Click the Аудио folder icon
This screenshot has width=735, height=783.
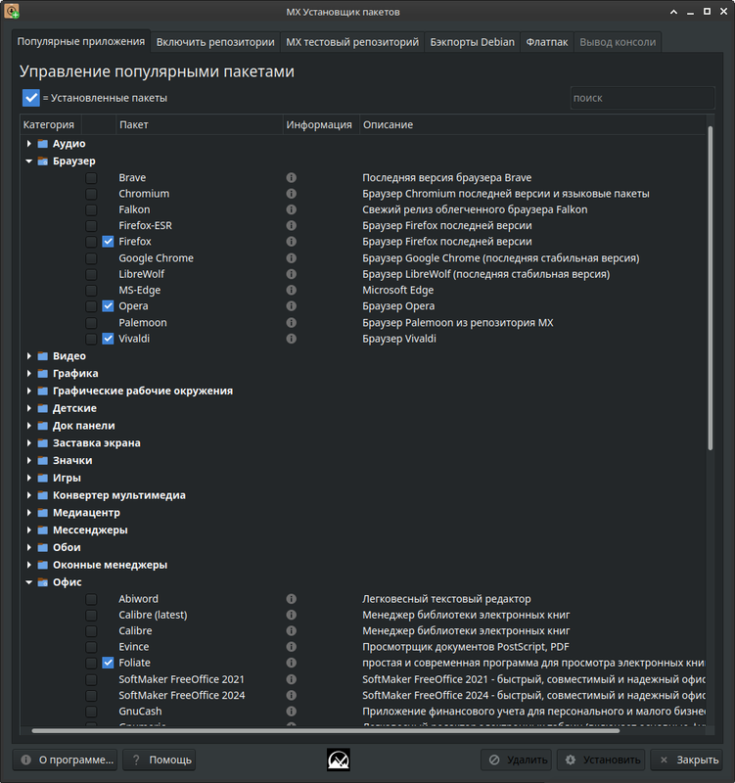click(43, 144)
